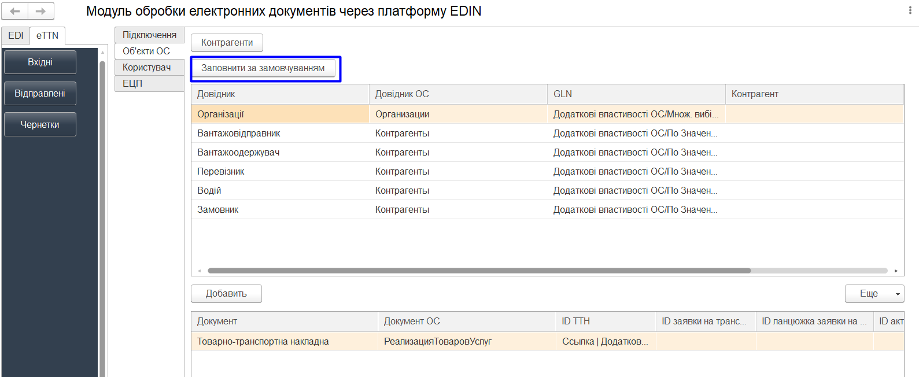Click the GLN column header
The image size is (919, 377).
(x=637, y=94)
